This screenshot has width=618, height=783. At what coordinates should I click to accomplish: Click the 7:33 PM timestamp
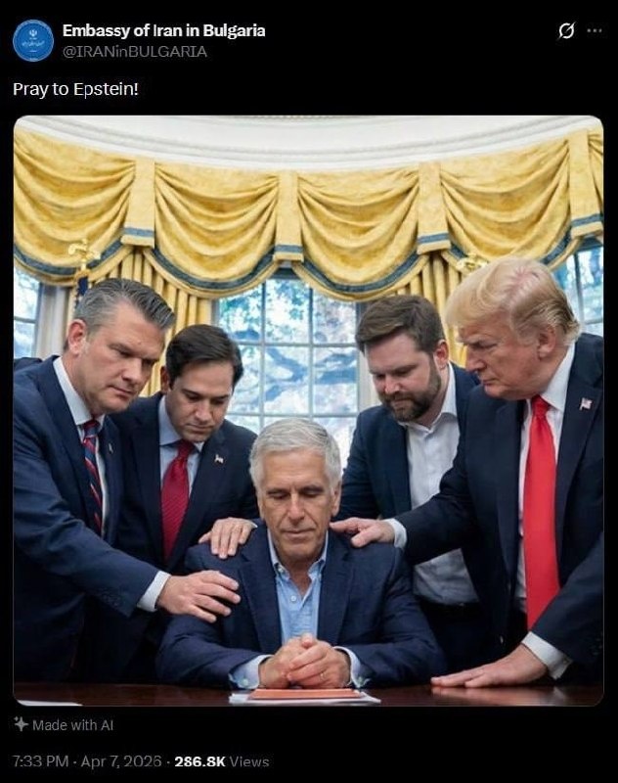pyautogui.click(x=40, y=761)
